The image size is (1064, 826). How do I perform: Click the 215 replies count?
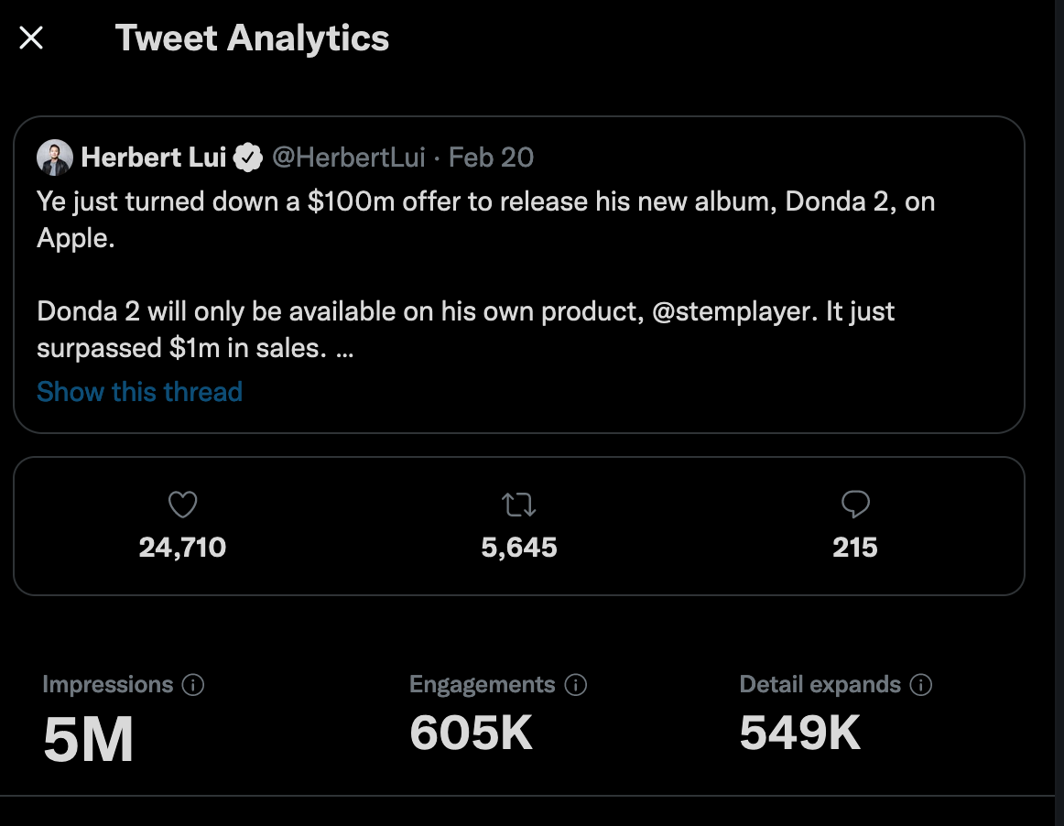pos(855,548)
